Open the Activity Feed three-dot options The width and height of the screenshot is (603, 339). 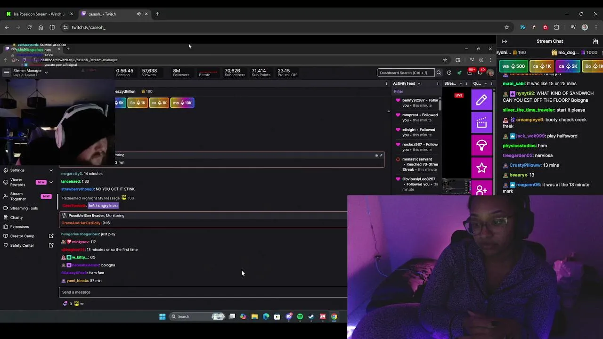click(438, 83)
